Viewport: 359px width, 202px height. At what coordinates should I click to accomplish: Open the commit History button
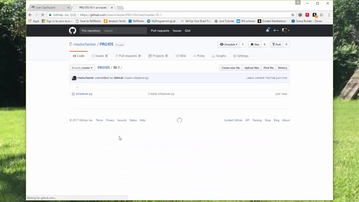coord(282,68)
